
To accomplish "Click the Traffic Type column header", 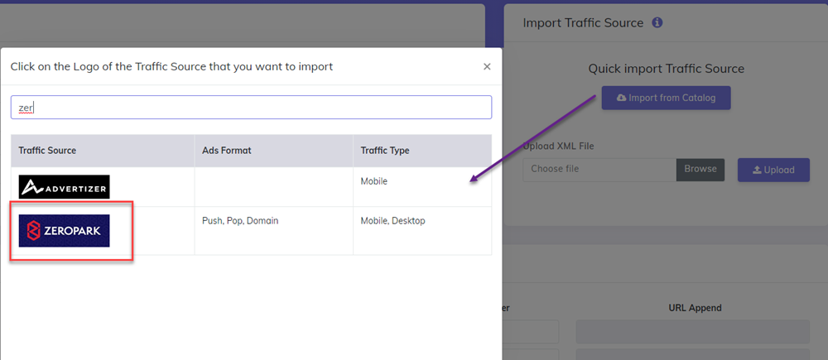I will click(x=422, y=151).
